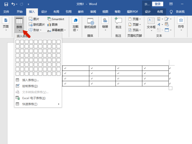Insert online video via 联机视频
Image resolution: width=192 pixels, height=144 pixels.
tap(90, 23)
